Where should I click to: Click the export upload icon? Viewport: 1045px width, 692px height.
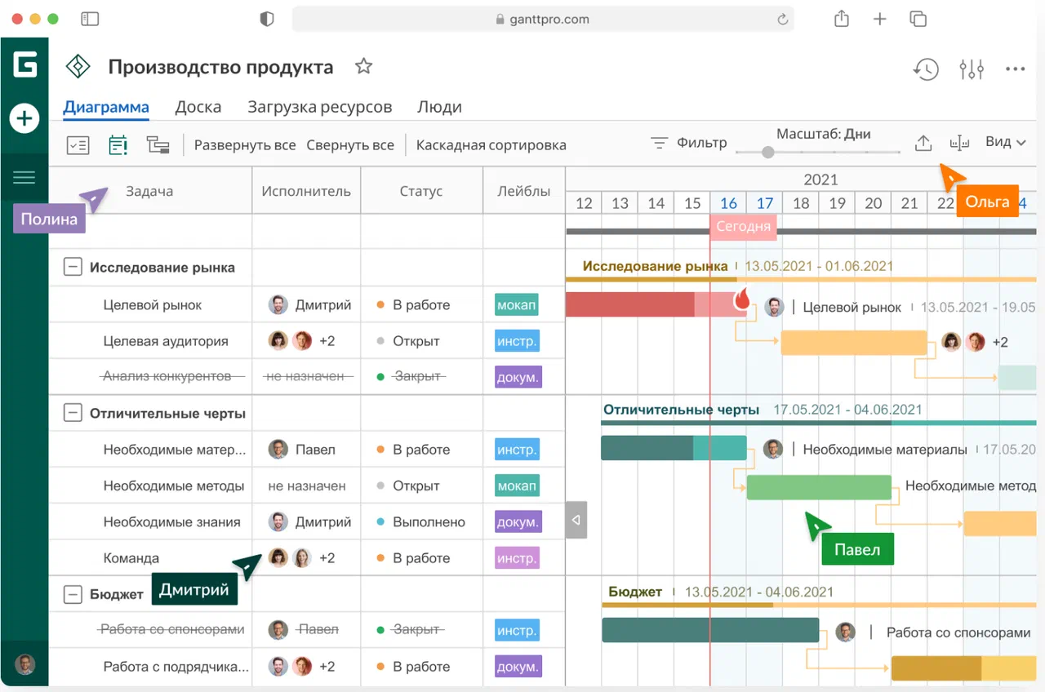click(923, 144)
